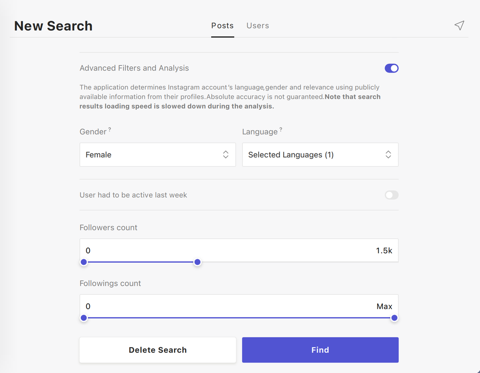Click the Language help question mark
The height and width of the screenshot is (373, 480).
coord(281,130)
